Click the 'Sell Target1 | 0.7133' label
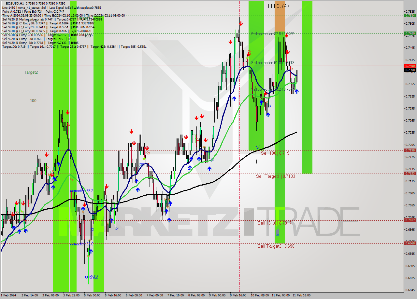 tap(276, 176)
